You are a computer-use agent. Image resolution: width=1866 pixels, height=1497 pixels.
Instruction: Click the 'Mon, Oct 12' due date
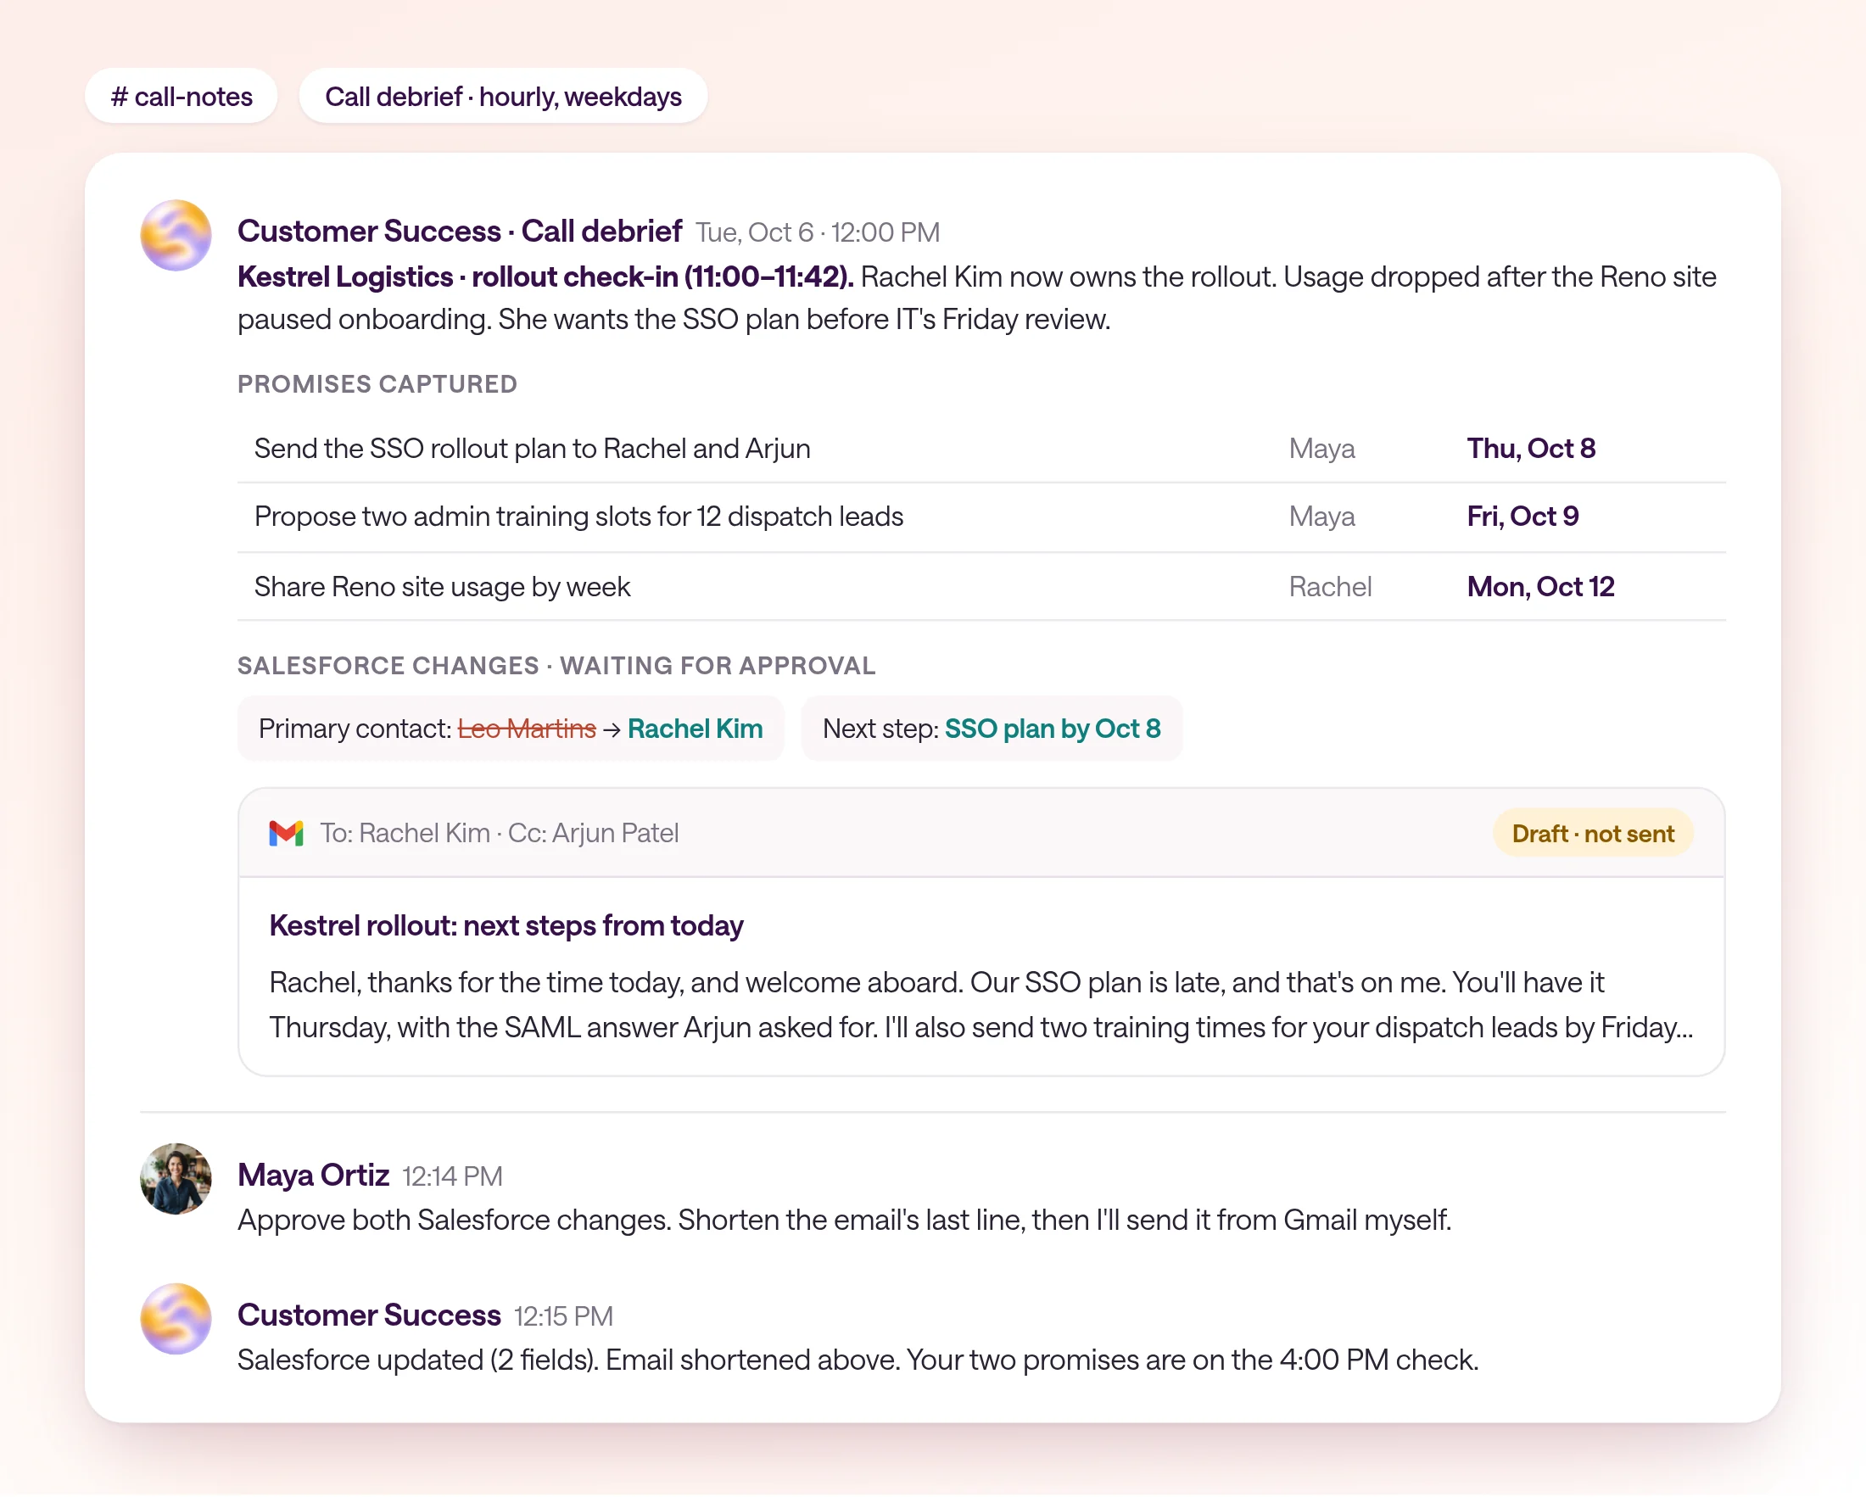pyautogui.click(x=1539, y=587)
